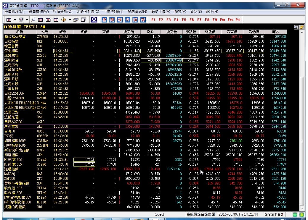Click the scrollbar down arrow
Image resolution: width=308 pixels, height=220 pixels.
pyautogui.click(x=302, y=208)
